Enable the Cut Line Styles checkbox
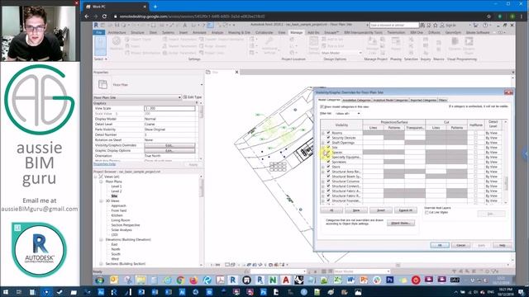This screenshot has width=529, height=297. coord(427,213)
